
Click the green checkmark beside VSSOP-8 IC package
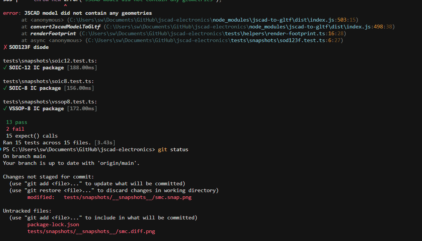[5, 109]
